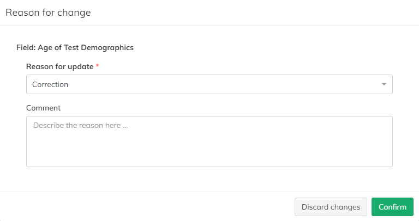This screenshot has height=221, width=419.
Task: Click the empty bottom area of the Comment box
Action: click(209, 158)
